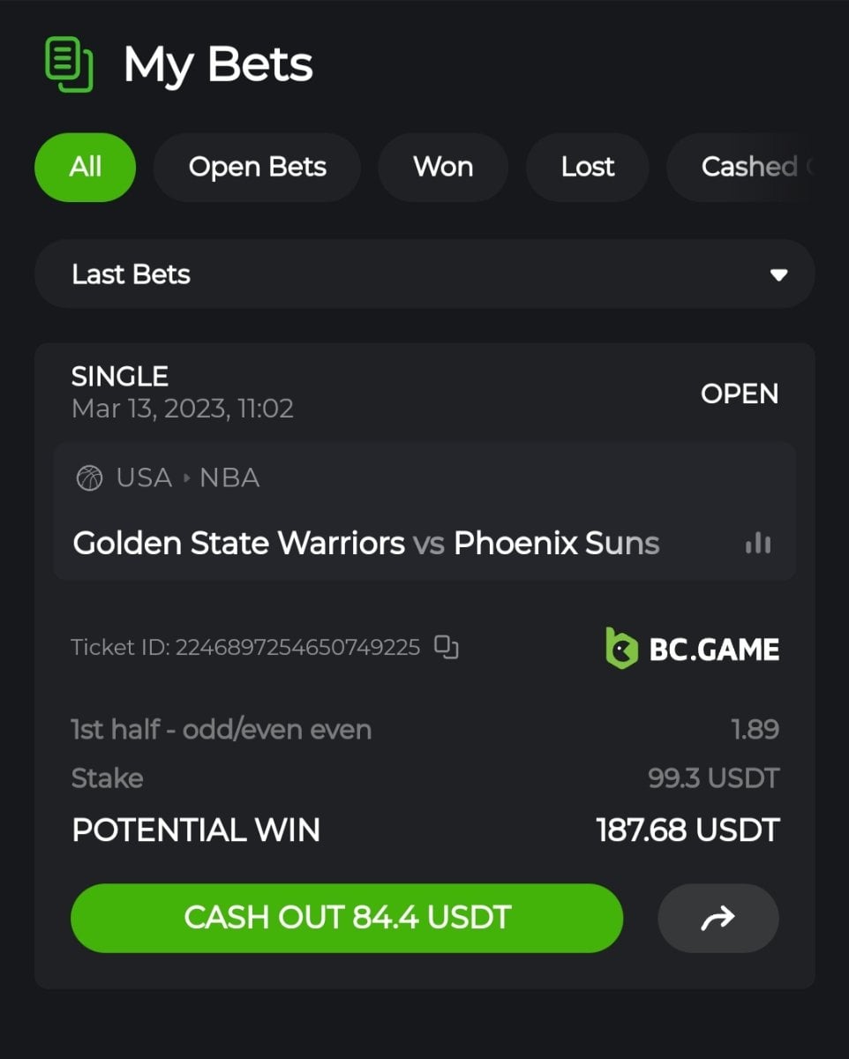Screen dimensions: 849x1059
Task: Show only Won bets
Action: [x=443, y=167]
